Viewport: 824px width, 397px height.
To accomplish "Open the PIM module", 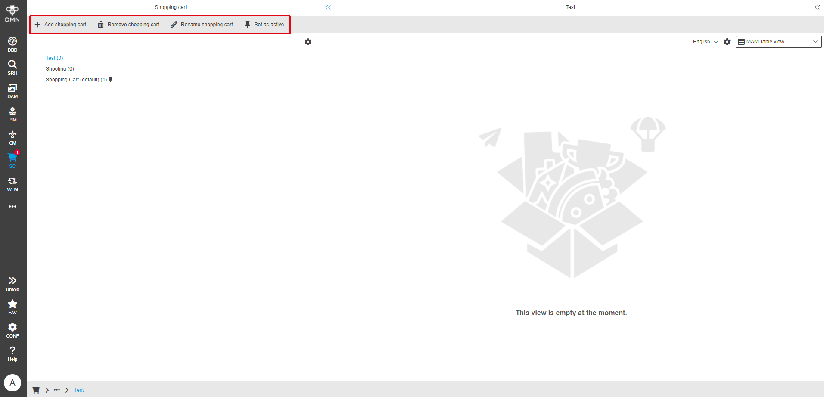I will pyautogui.click(x=12, y=114).
